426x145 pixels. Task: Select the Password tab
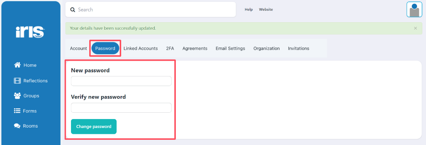coord(105,48)
